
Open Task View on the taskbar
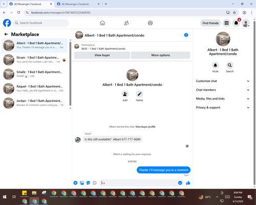pos(14,197)
